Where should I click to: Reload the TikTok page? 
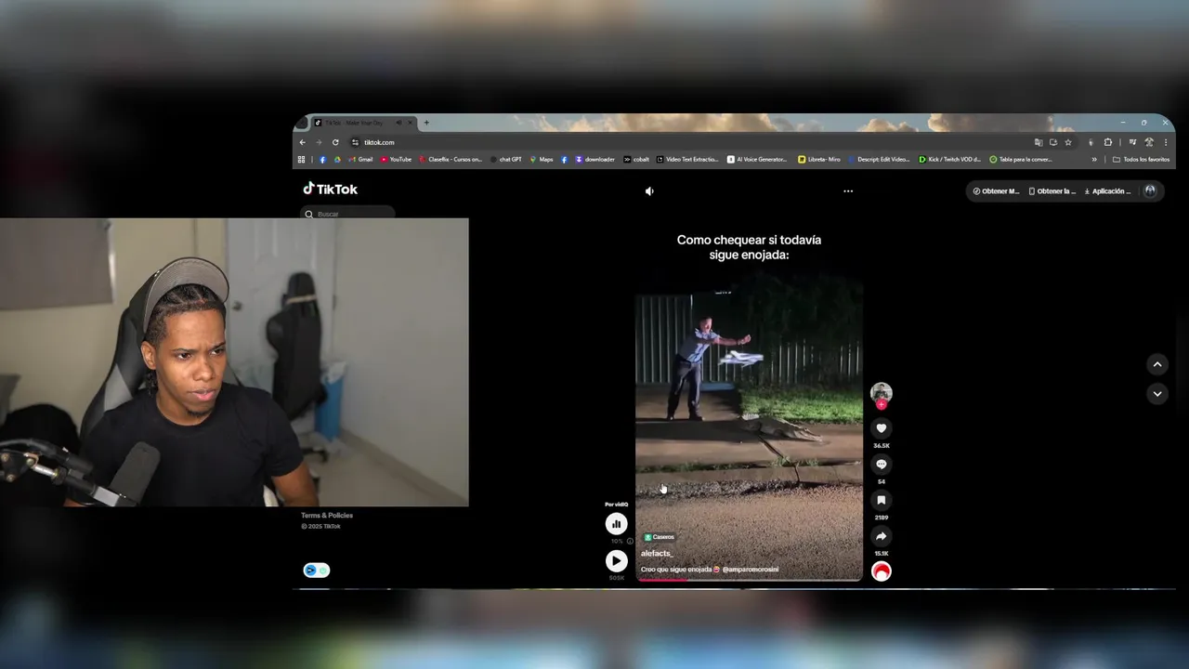click(335, 142)
